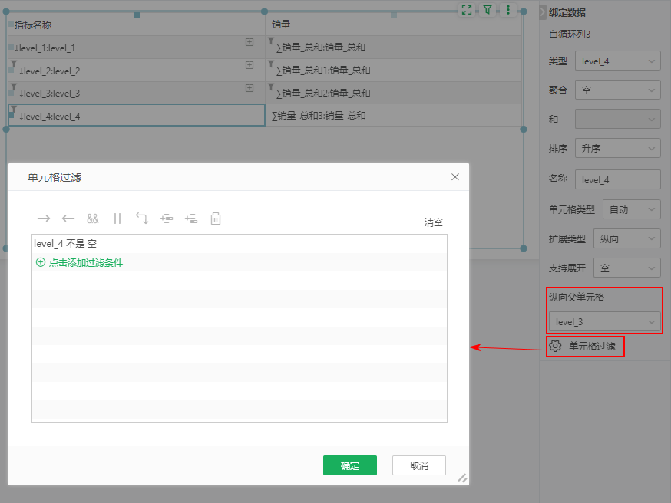Click the outdent left arrow filter icon
This screenshot has height=503, width=671.
click(68, 219)
